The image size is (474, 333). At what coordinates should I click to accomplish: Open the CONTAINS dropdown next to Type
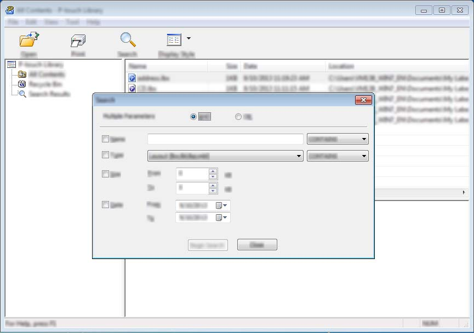pos(338,156)
